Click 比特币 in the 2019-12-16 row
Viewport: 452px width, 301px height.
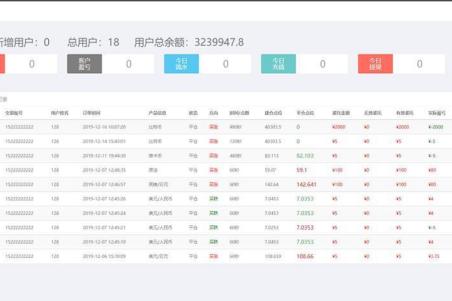click(x=155, y=127)
